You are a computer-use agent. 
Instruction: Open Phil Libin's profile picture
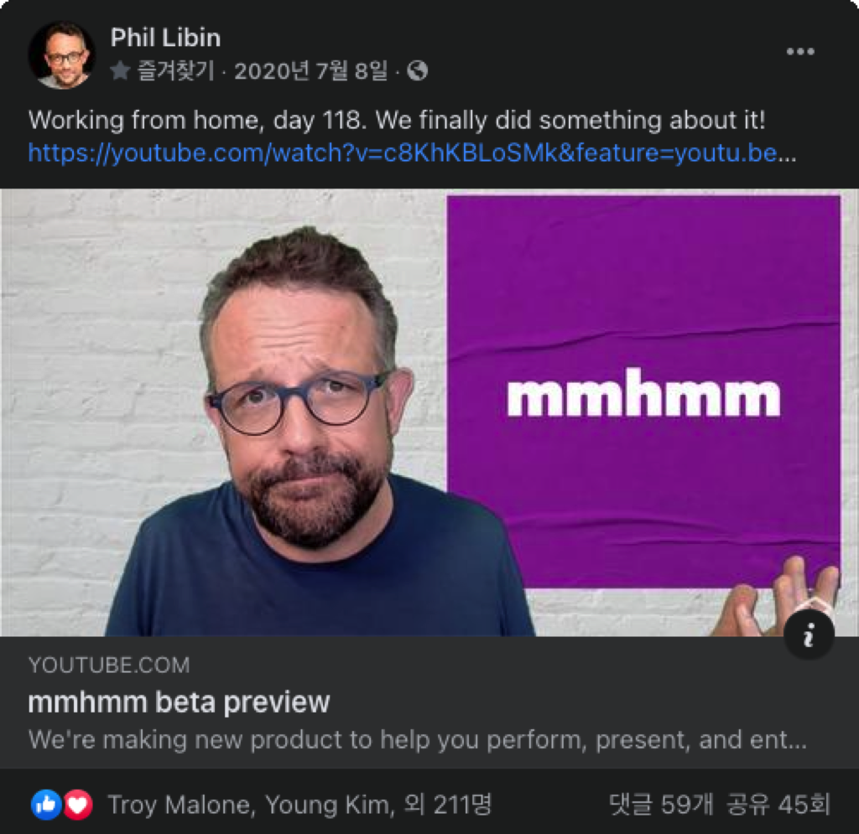point(62,55)
